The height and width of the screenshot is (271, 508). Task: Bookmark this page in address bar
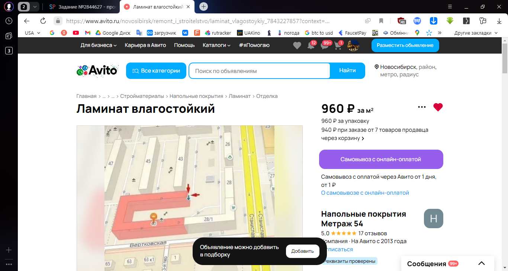[x=381, y=21]
